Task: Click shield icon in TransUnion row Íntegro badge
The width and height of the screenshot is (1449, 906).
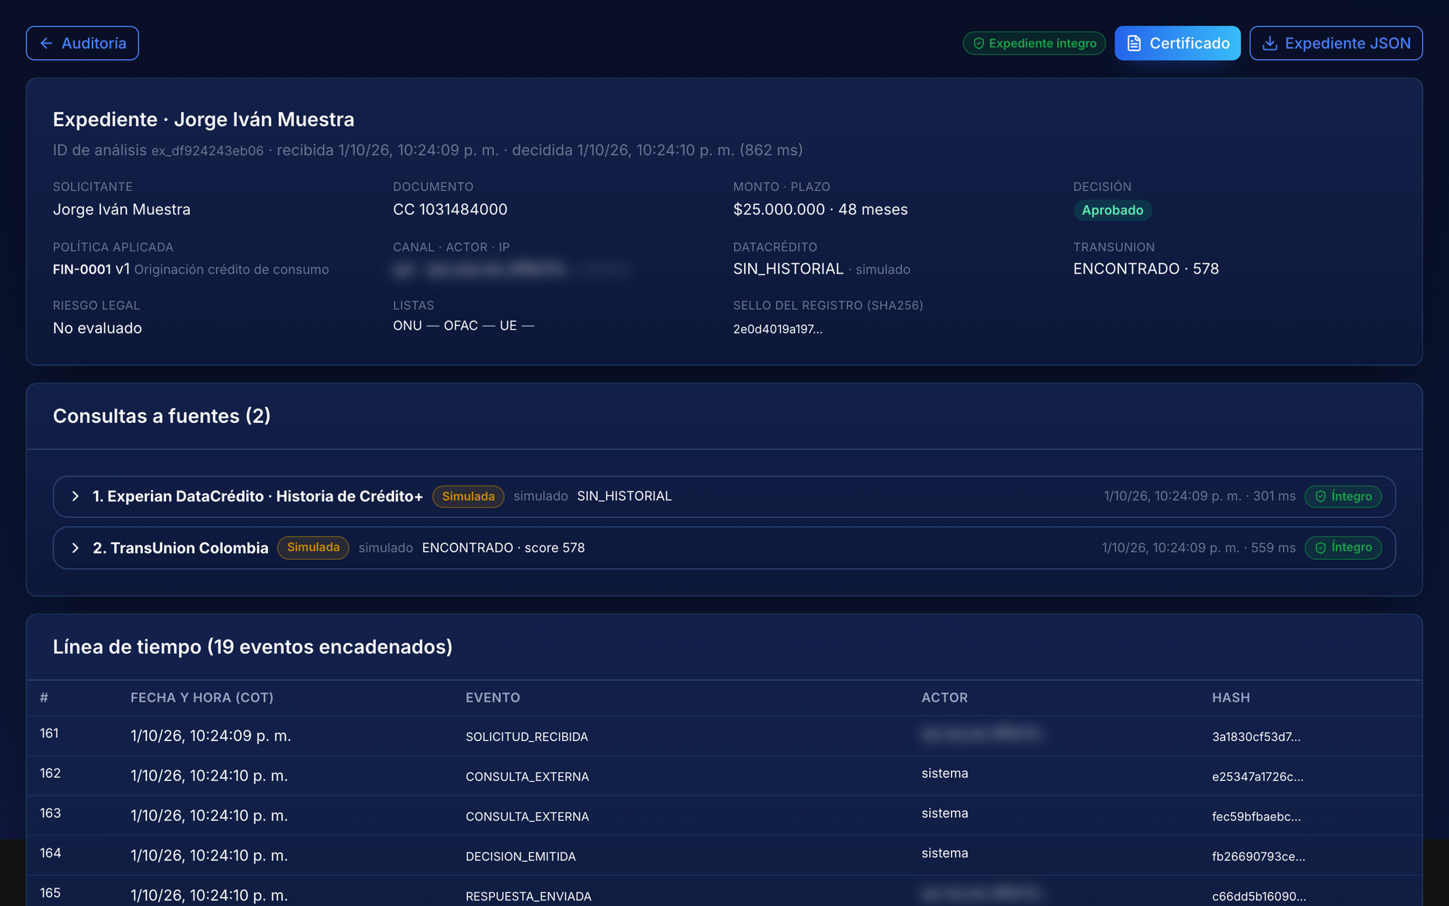Action: coord(1320,548)
